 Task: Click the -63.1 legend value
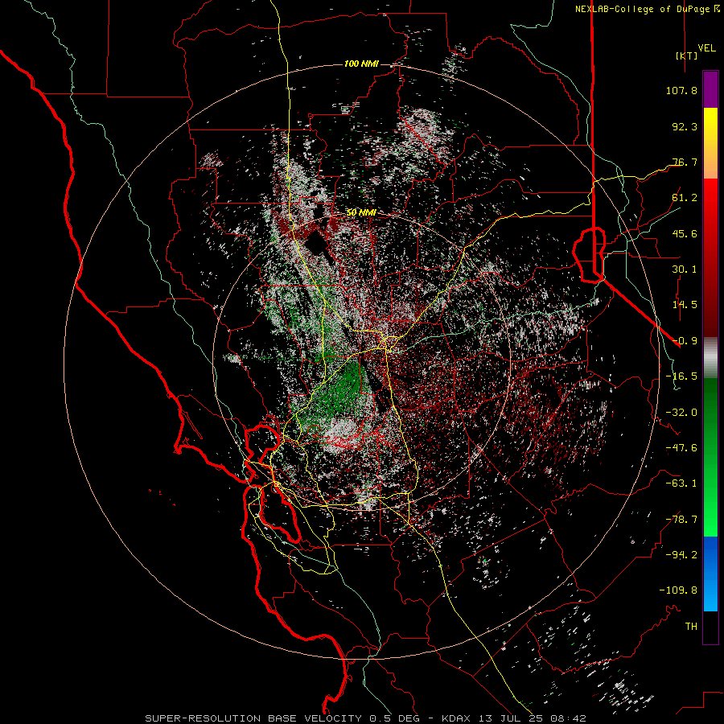681,483
